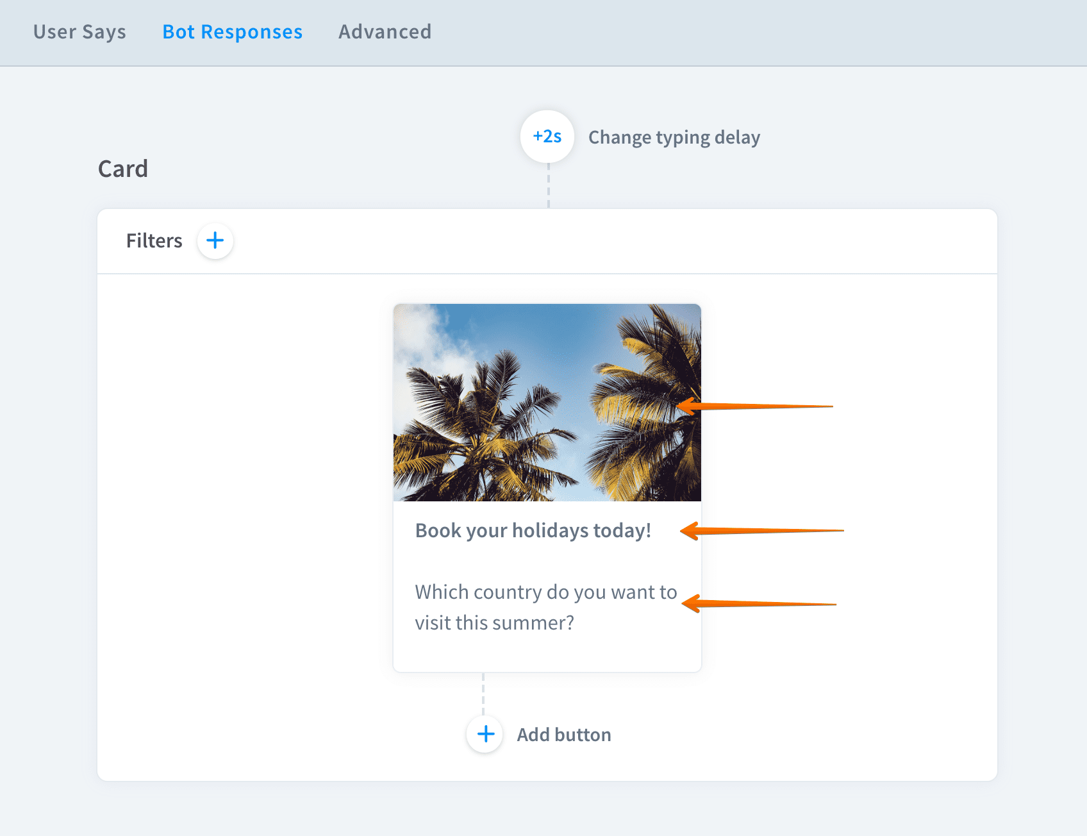Add a filter with the Filters plus icon
1087x836 pixels.
click(215, 241)
